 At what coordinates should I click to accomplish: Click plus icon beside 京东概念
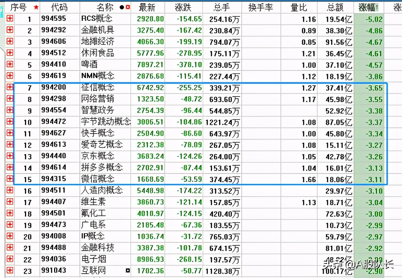pyautogui.click(x=10, y=156)
